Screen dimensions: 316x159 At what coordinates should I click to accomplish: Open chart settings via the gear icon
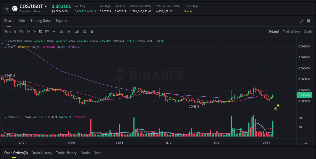pyautogui.click(x=92, y=32)
